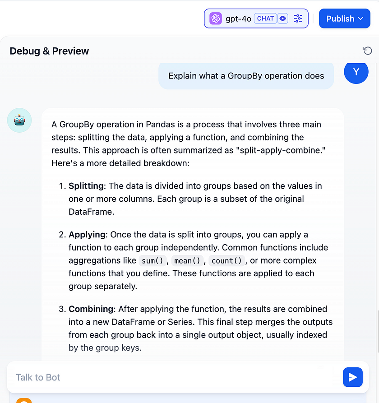Click the OpenAI gpt-4o model icon
379x403 pixels.
click(x=215, y=19)
